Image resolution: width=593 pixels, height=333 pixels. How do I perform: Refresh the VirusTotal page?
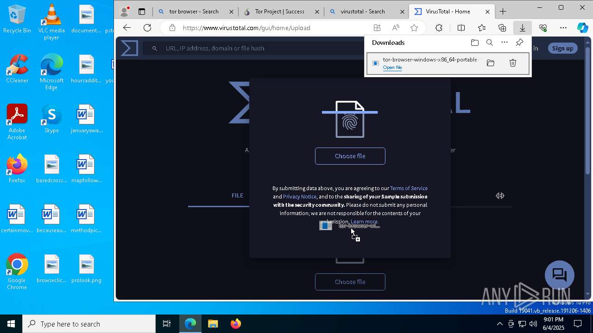[x=147, y=28]
